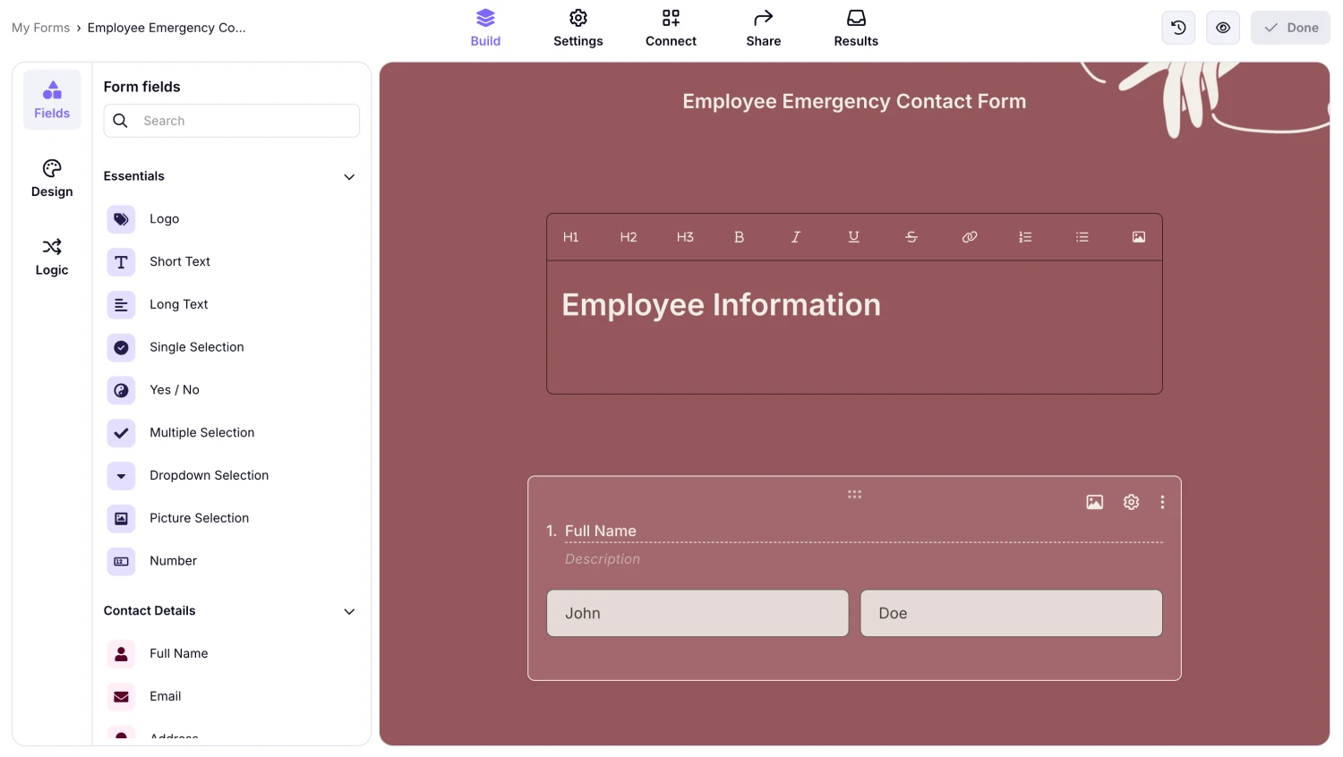Image resolution: width=1343 pixels, height=757 pixels.
Task: Apply underline formatting
Action: 853,236
